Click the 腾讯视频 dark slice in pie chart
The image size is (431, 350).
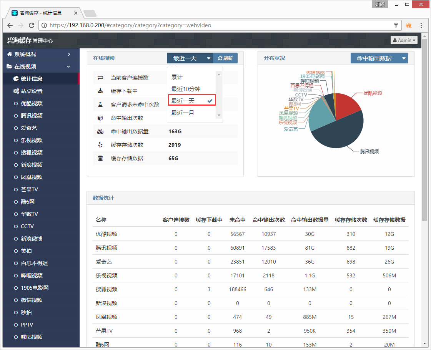tap(338, 133)
